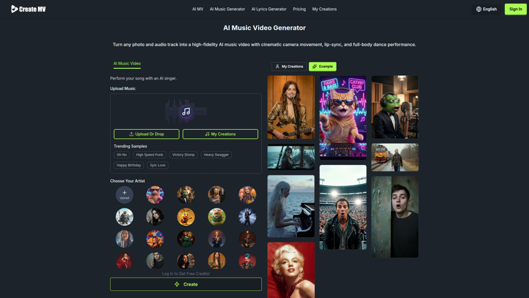Choose the dark-haired woman by wall artist
Screen dimensions: 529x298
(155, 216)
